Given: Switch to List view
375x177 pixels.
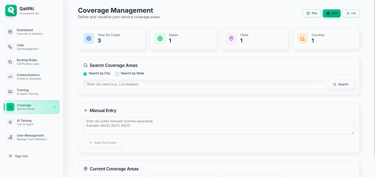Looking at the screenshot, I should pyautogui.click(x=351, y=13).
